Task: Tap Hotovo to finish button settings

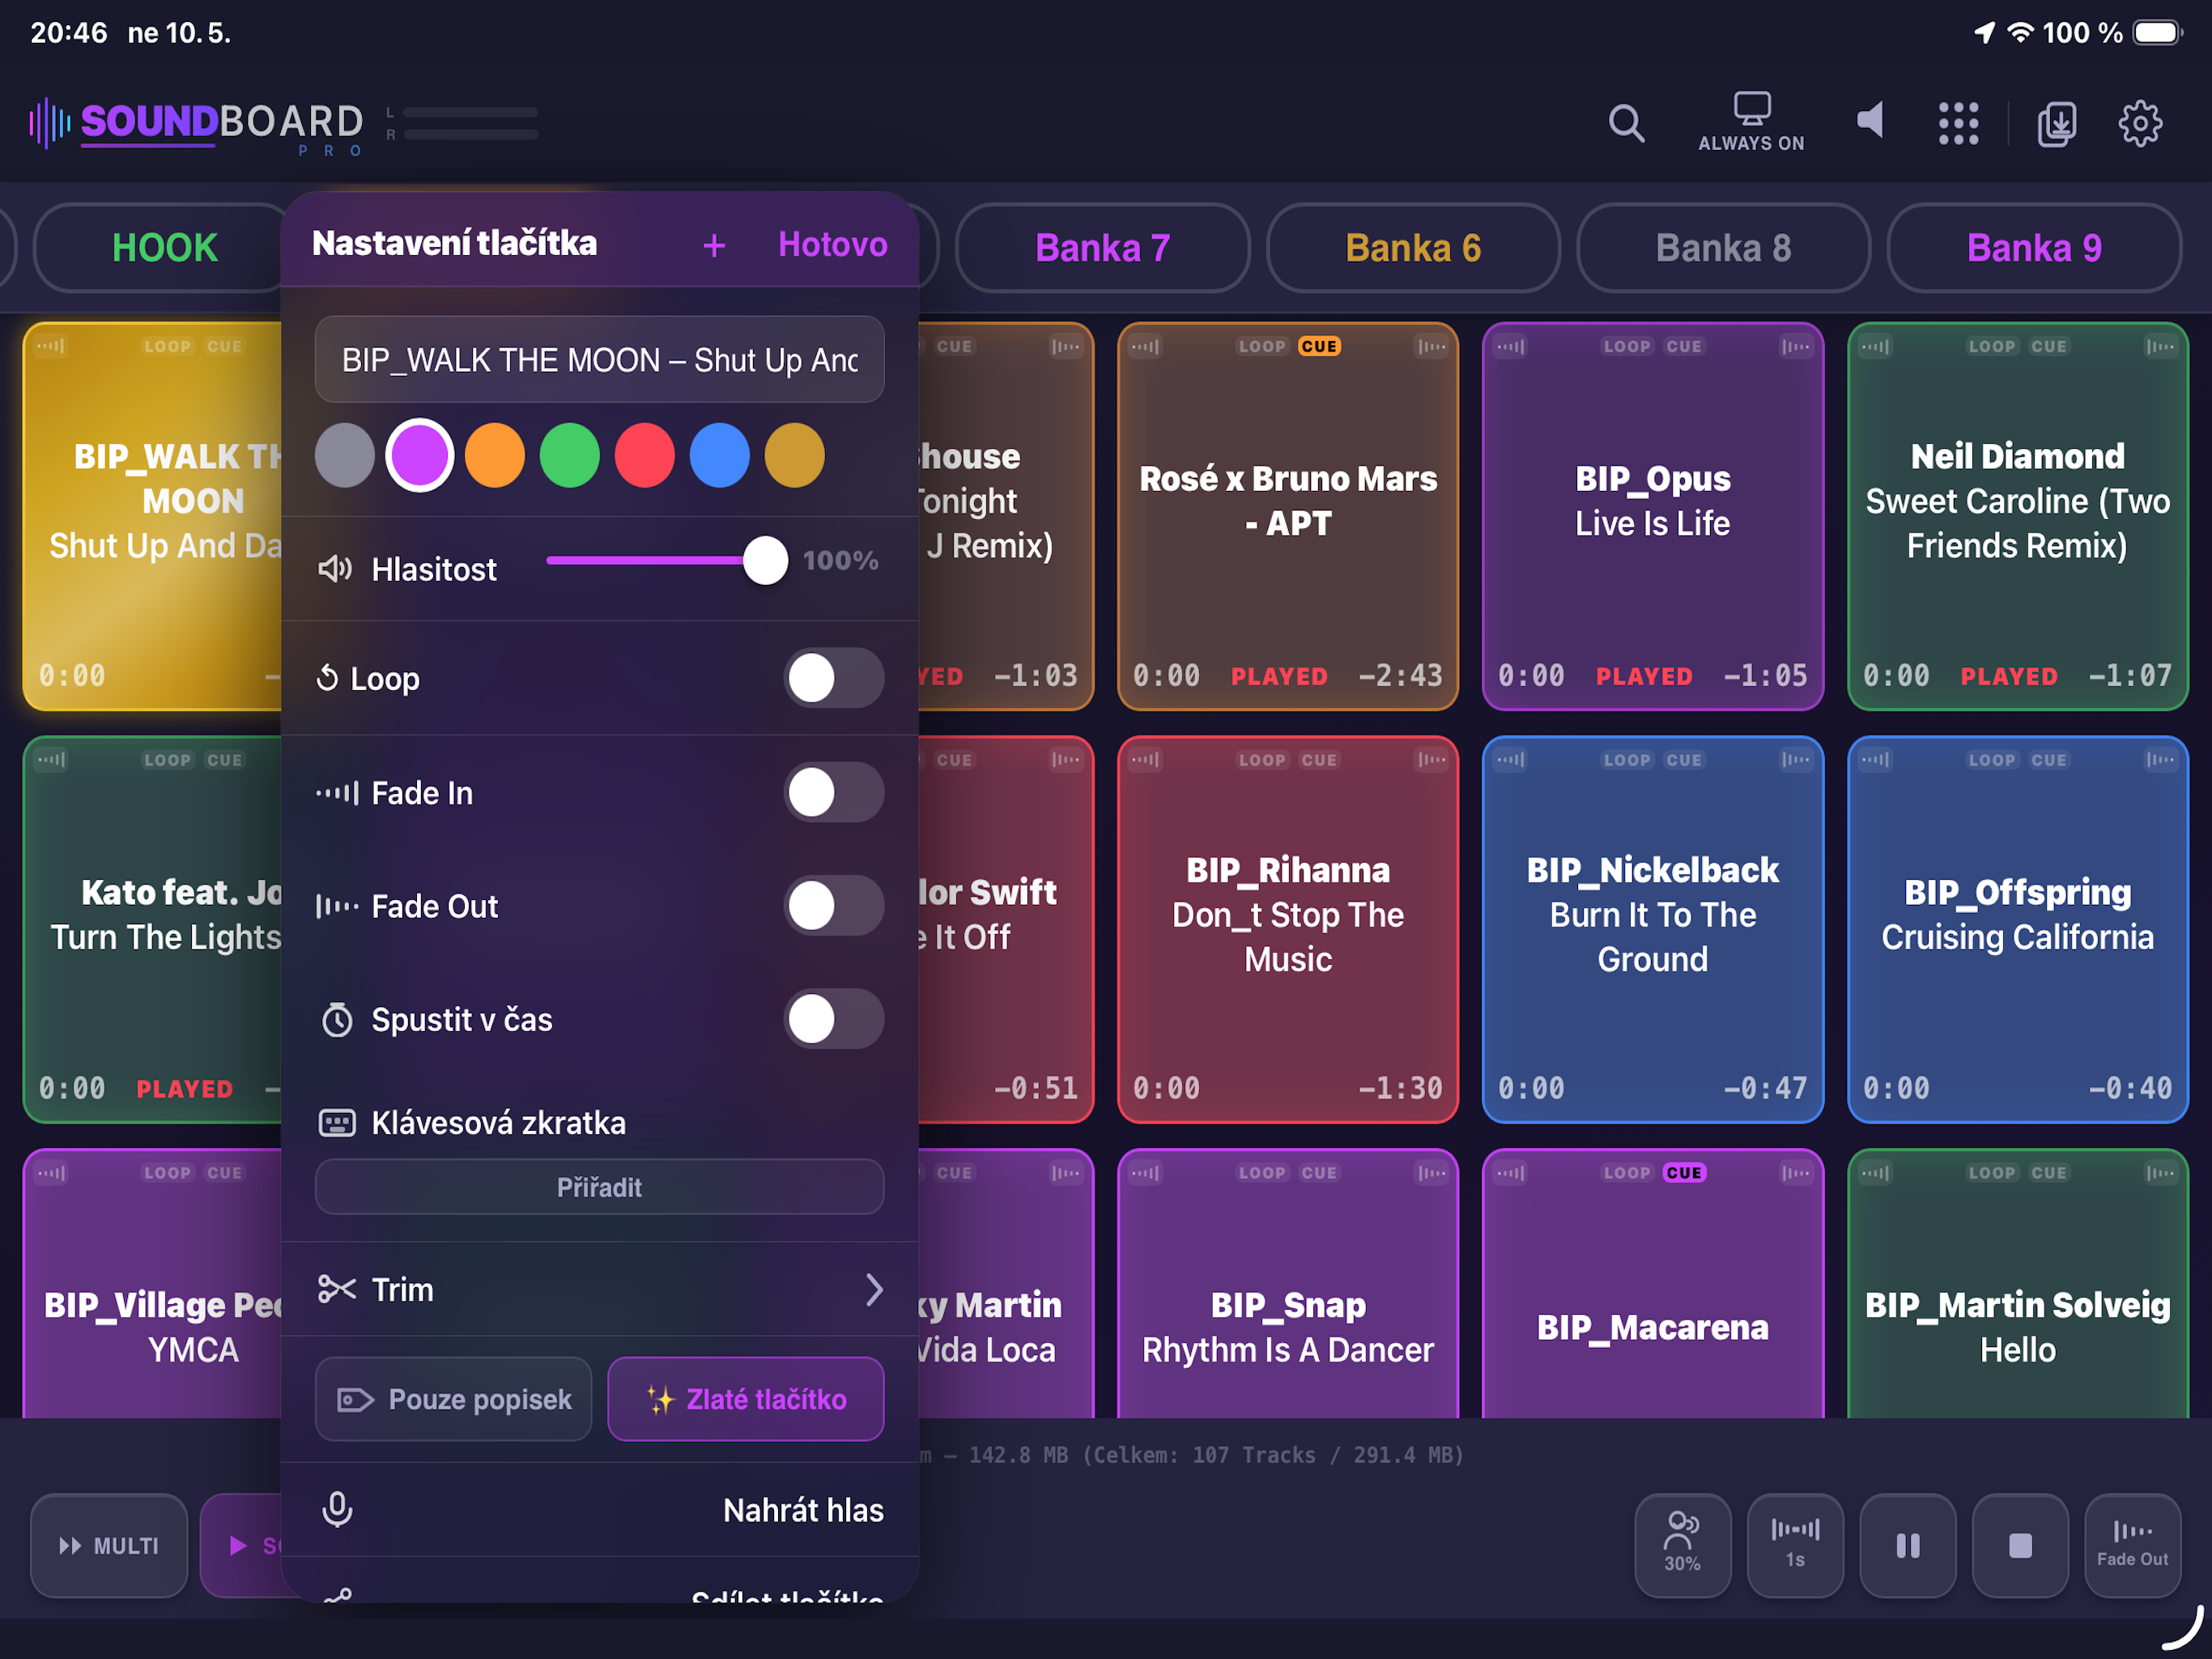Action: 832,244
